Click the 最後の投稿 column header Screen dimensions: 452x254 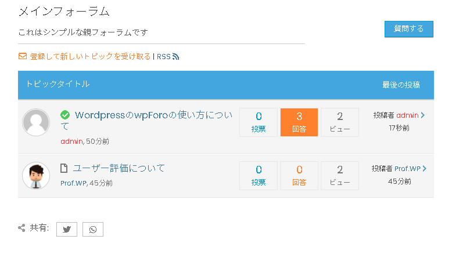tap(401, 85)
